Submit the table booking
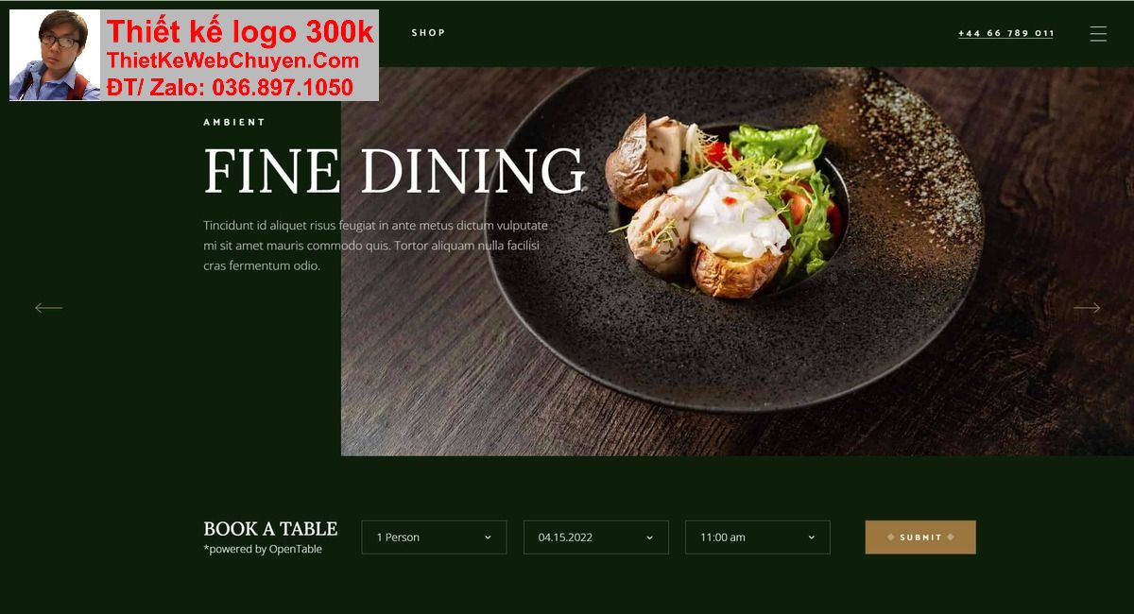 pyautogui.click(x=920, y=537)
